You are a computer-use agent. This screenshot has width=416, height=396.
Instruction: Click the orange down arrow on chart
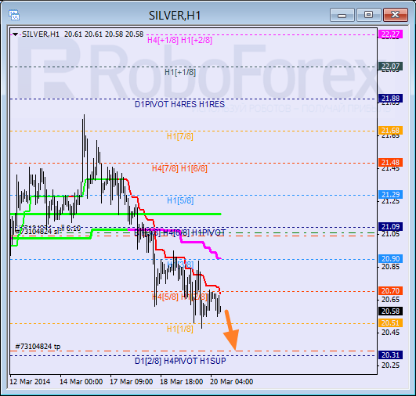point(231,330)
